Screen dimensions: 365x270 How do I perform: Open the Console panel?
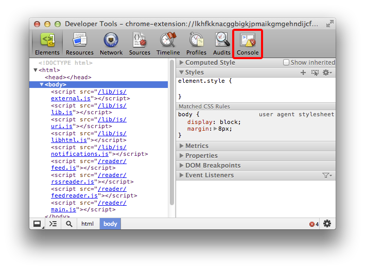point(248,44)
